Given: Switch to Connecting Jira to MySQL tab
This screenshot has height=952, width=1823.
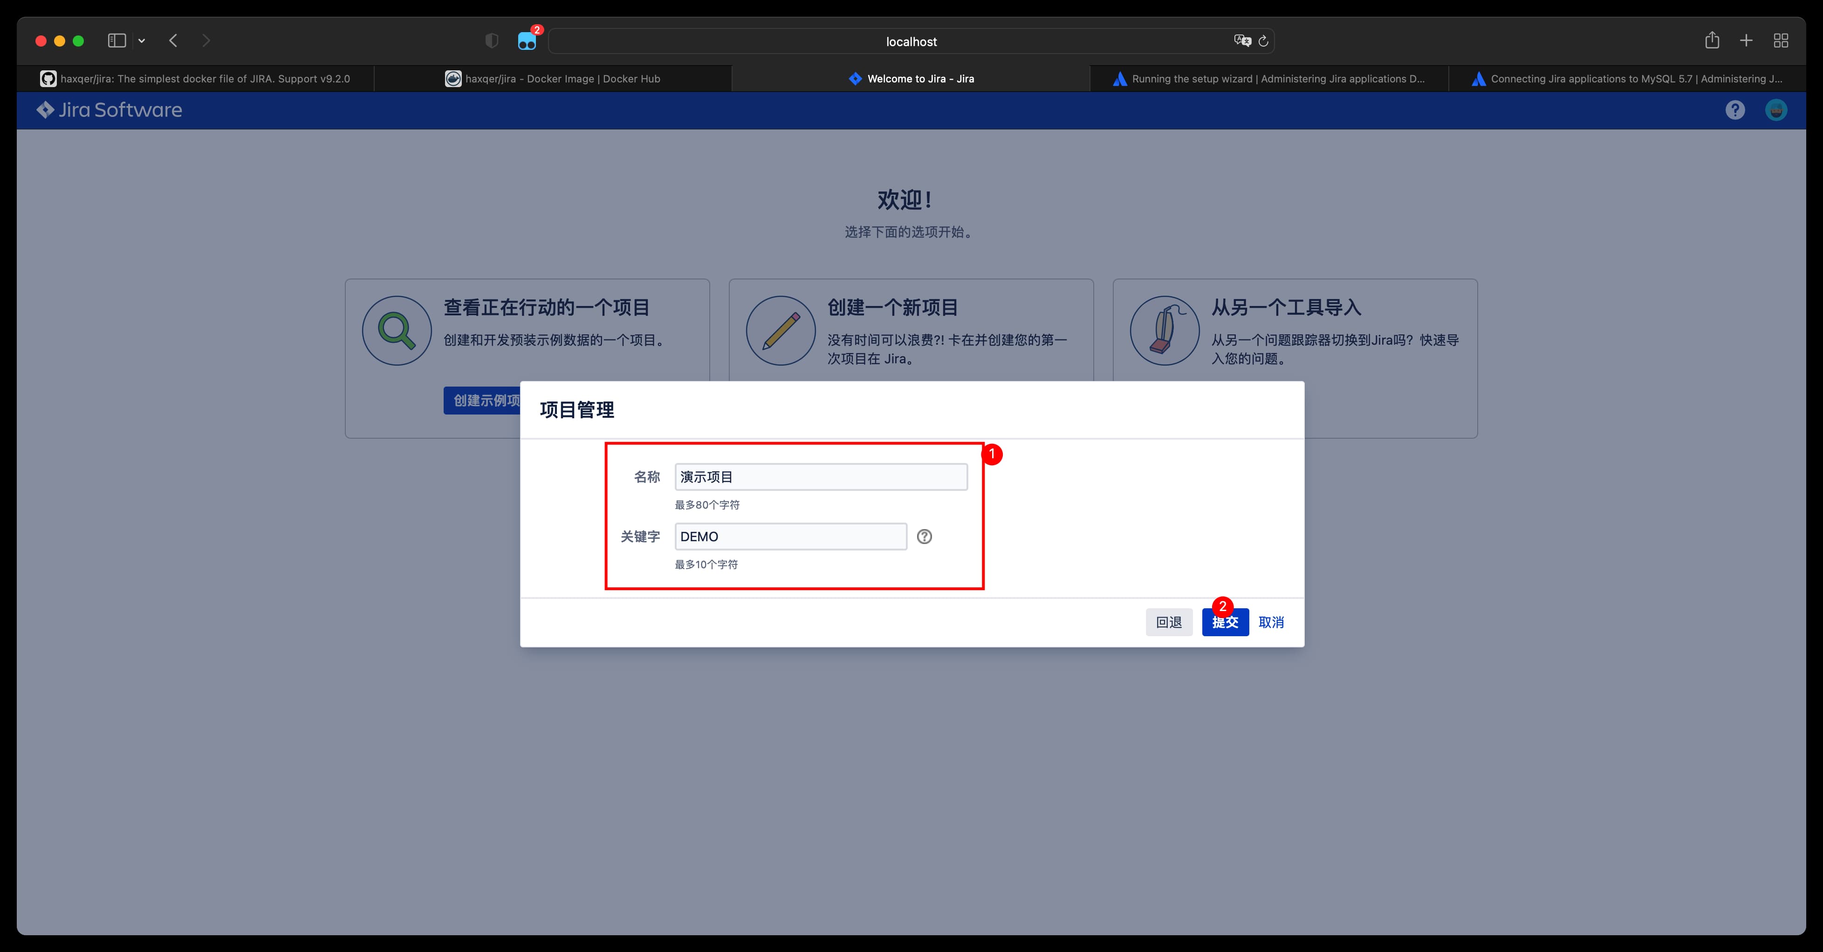Looking at the screenshot, I should (x=1627, y=79).
